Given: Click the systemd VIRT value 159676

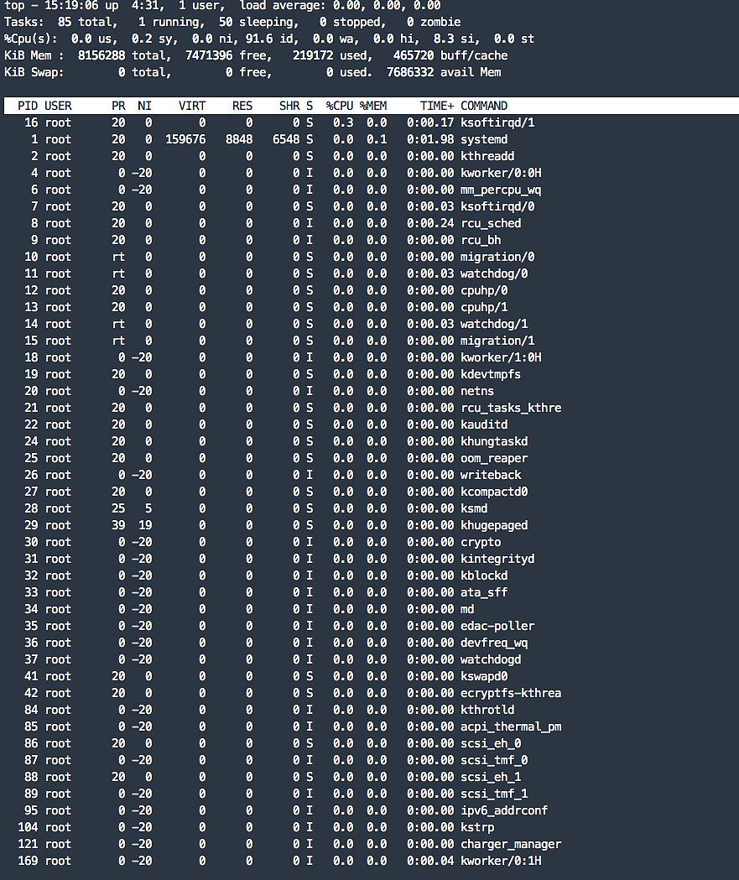Looking at the screenshot, I should coord(185,139).
